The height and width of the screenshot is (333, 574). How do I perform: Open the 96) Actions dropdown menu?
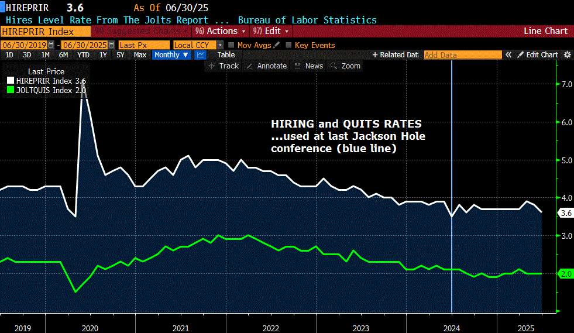[x=220, y=31]
